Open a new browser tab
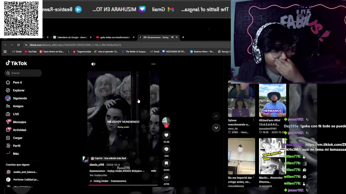 pos(183,37)
